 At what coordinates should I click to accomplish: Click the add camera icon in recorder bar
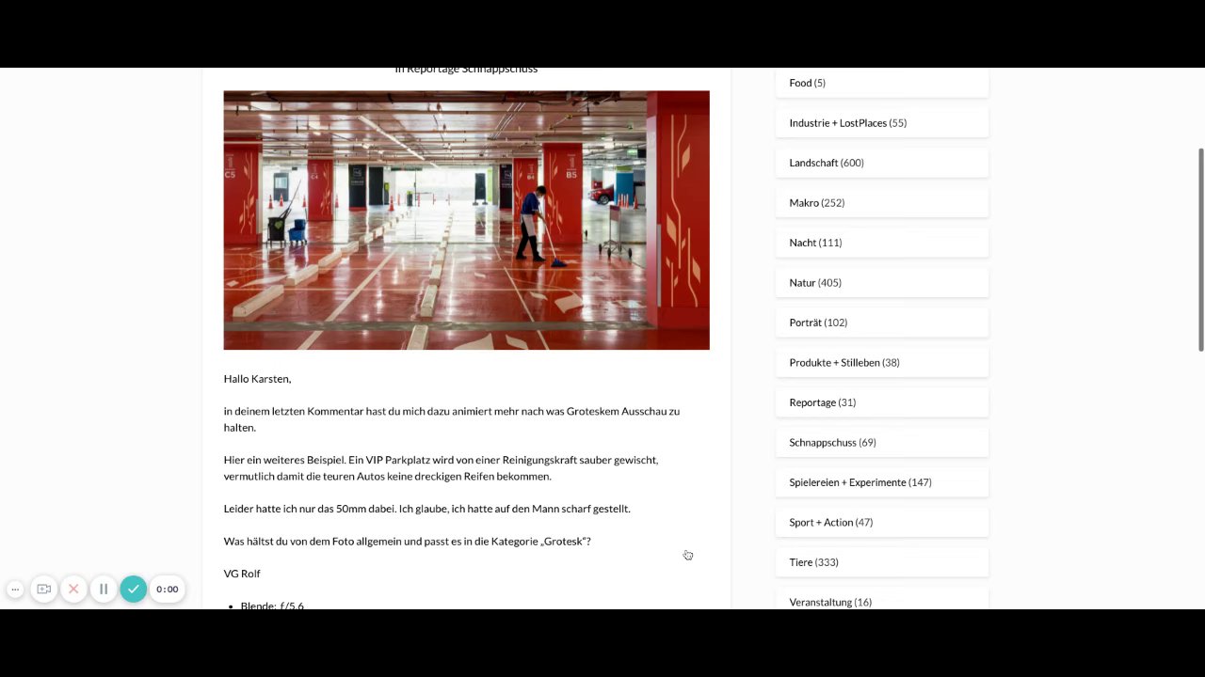click(44, 590)
